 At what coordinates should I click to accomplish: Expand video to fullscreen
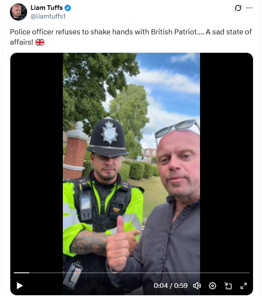tap(244, 286)
